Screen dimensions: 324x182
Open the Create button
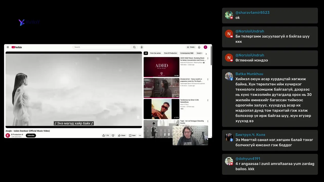[x=191, y=47]
